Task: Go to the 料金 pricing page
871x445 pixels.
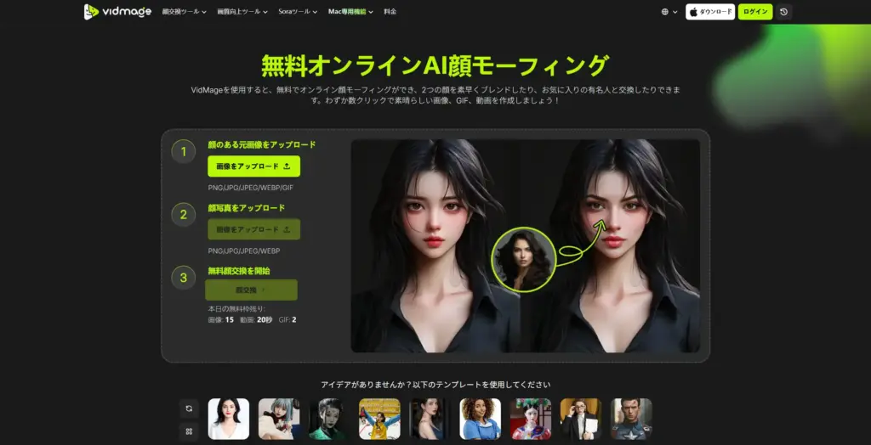Action: tap(390, 12)
